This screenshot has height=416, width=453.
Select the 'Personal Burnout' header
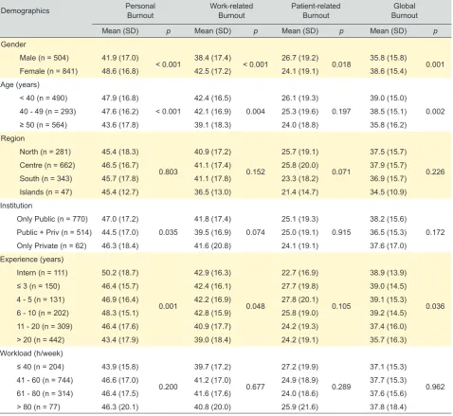[x=140, y=10]
